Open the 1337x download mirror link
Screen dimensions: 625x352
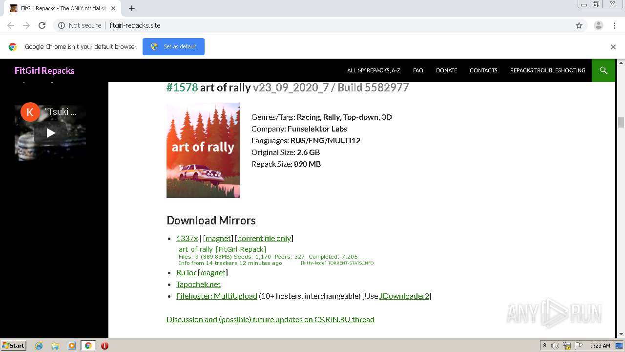click(187, 238)
